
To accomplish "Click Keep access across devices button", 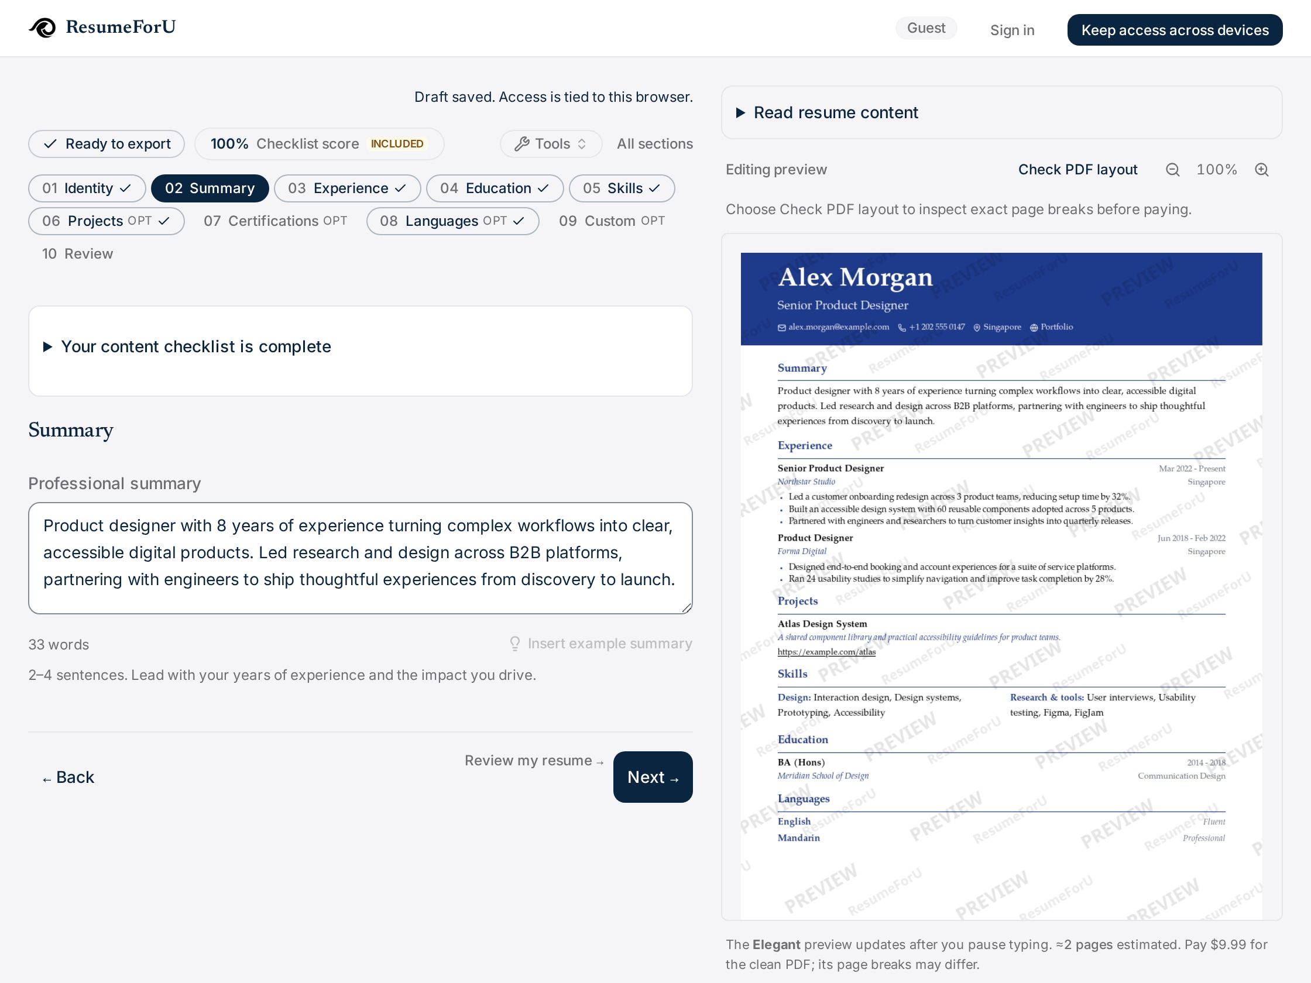I will (x=1175, y=30).
